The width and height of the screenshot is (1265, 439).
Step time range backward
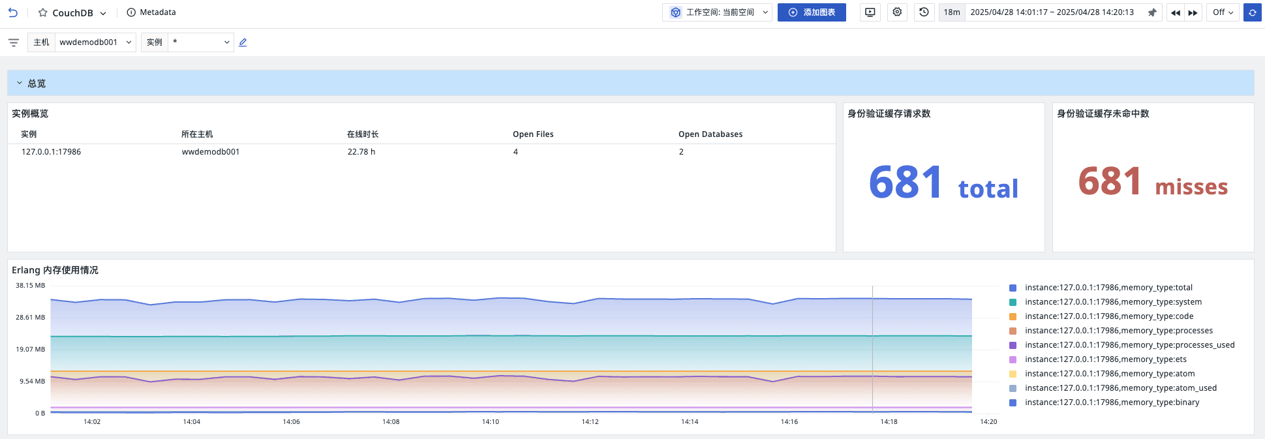pyautogui.click(x=1175, y=12)
